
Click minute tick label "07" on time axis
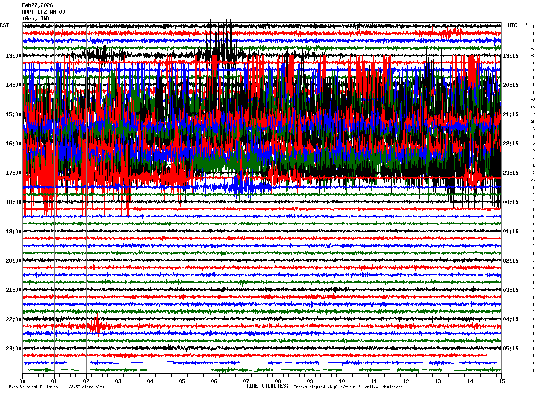246,381
